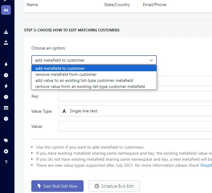
Task: Click the chevron arrow of option dropdown
Action: point(151,60)
